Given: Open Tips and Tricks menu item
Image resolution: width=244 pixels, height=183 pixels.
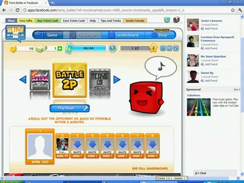Looking at the screenshot, I should (111, 21).
